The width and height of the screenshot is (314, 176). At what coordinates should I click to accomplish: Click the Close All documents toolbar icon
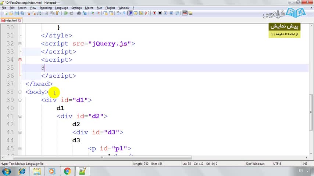pyautogui.click(x=34, y=13)
